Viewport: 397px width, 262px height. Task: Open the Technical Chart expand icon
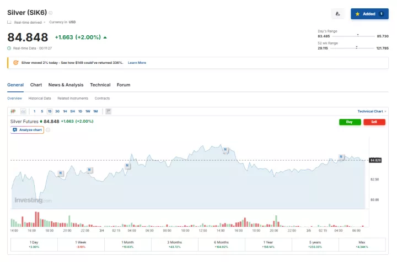[x=385, y=111]
